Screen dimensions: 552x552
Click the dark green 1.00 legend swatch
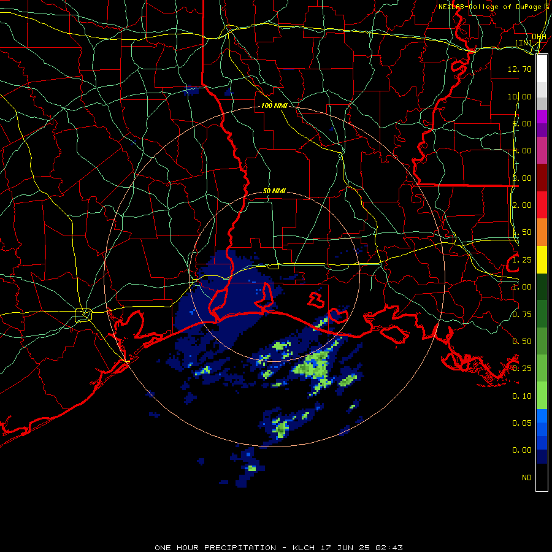click(542, 286)
